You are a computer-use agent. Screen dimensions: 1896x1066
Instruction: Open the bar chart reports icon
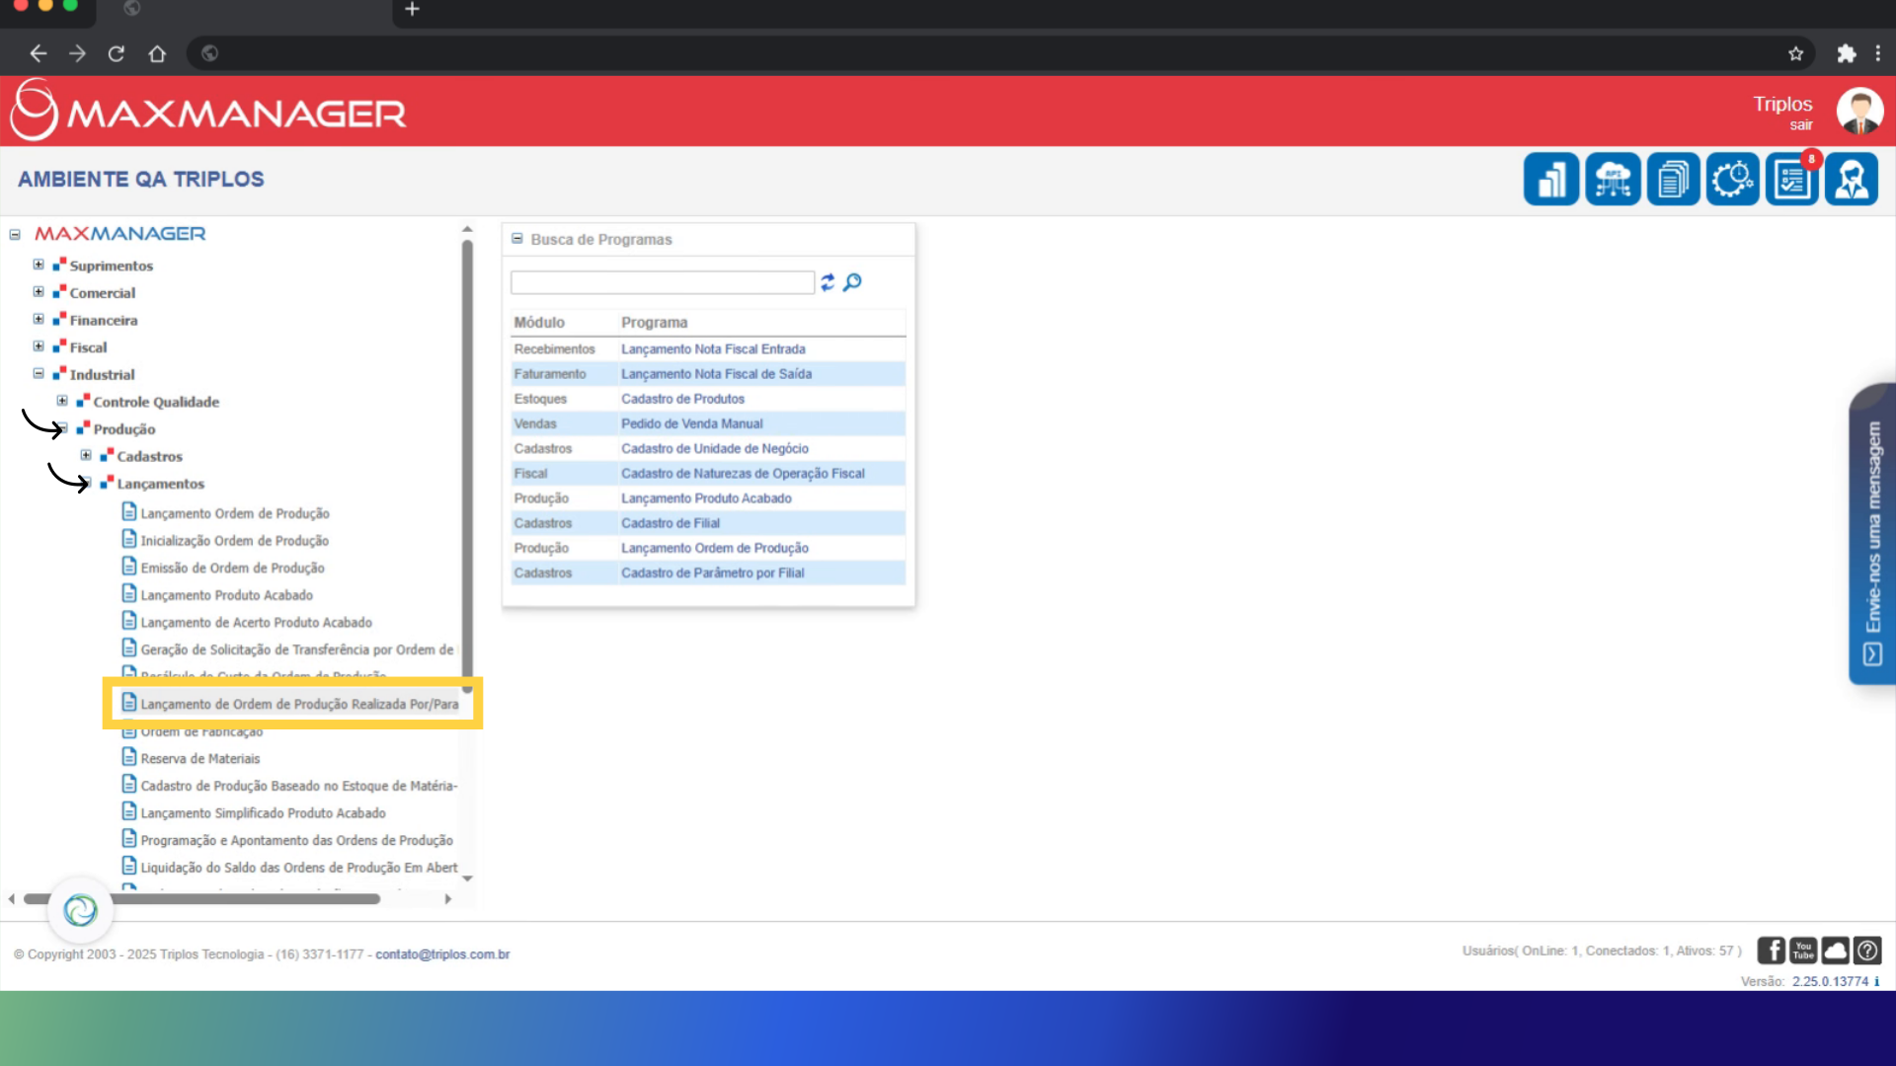(1551, 180)
